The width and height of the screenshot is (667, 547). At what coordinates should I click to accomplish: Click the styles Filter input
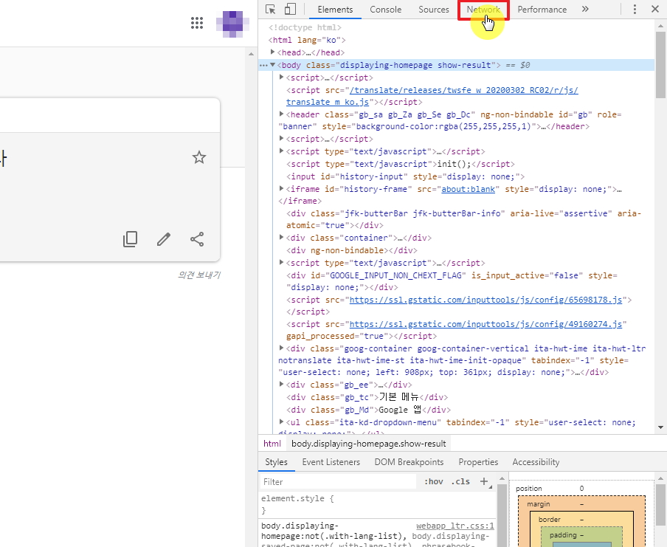point(338,481)
